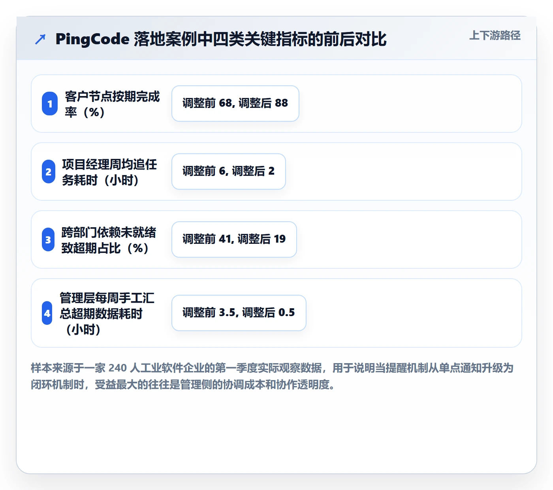Select the number 1 badge
The width and height of the screenshot is (553, 490).
coord(50,104)
